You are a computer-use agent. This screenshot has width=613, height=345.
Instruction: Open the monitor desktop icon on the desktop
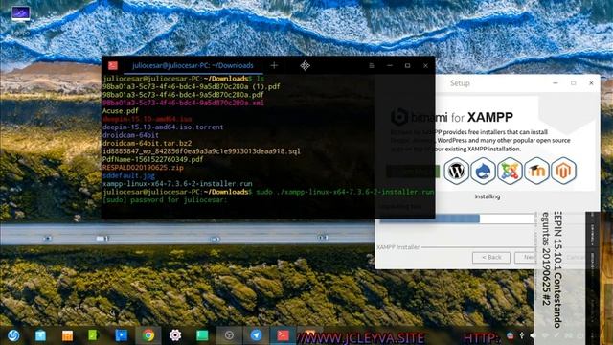21,13
